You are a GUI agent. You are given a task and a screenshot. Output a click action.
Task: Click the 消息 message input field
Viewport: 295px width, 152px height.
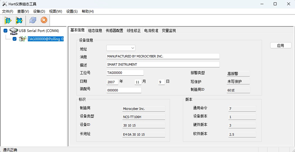(x=163, y=56)
